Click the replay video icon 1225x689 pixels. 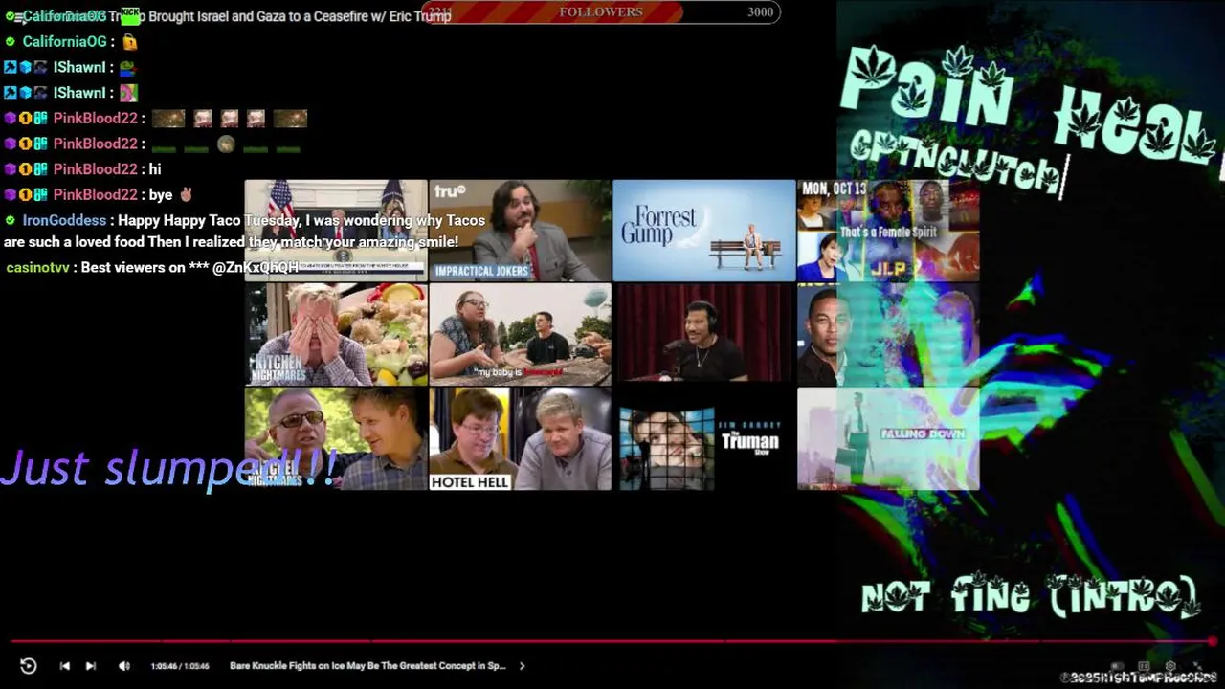(29, 666)
